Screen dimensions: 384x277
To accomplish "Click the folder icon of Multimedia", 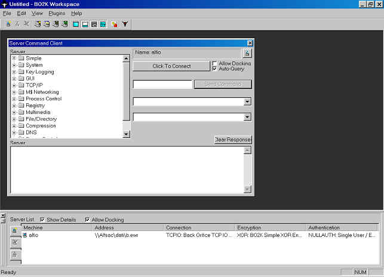I will 21,112.
